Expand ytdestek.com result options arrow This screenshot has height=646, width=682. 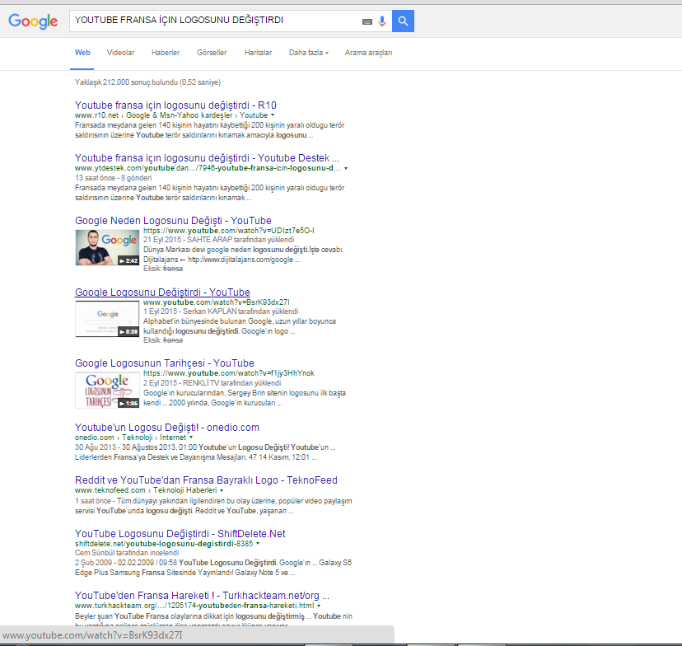(346, 168)
